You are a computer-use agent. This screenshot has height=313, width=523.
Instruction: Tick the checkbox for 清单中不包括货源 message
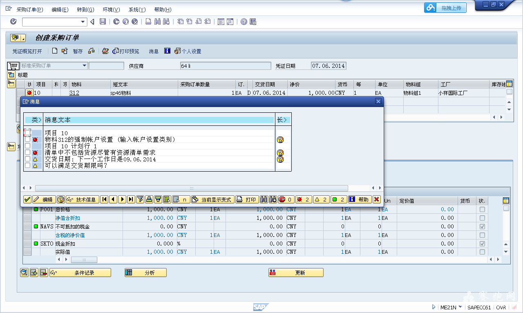(x=27, y=152)
